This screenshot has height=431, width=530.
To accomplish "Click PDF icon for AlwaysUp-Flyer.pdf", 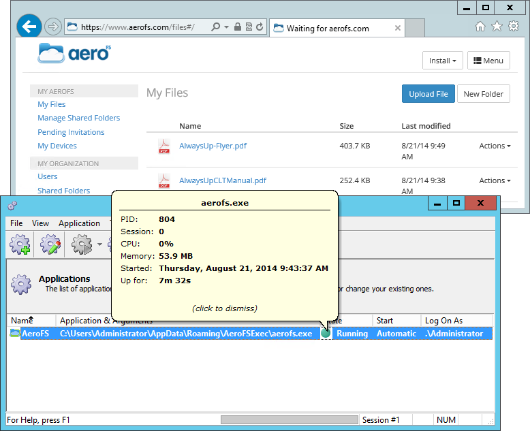I will [164, 146].
